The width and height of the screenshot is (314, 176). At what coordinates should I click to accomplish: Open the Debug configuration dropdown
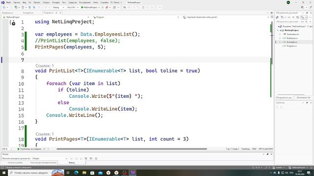[58, 7]
